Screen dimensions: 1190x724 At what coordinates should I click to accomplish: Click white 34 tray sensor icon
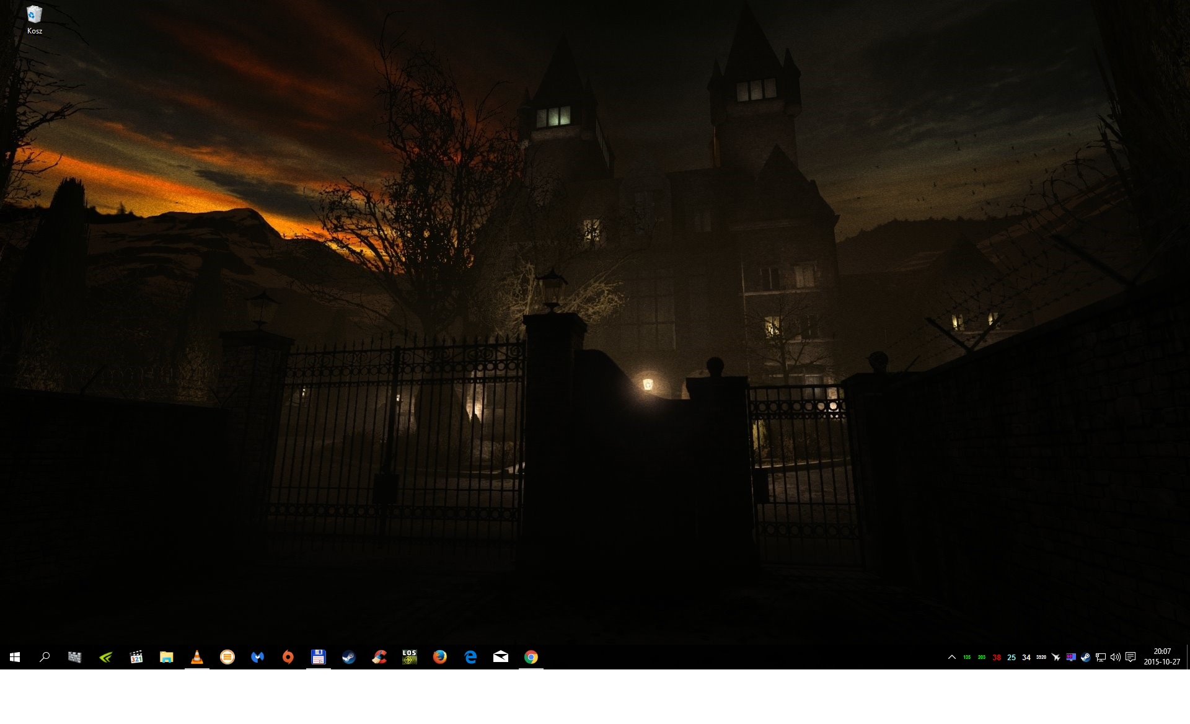click(x=1026, y=657)
